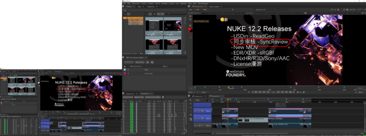This screenshot has width=366, height=136.
Task: Click the large thumbnail grid view icon in bin
Action: click(155, 14)
